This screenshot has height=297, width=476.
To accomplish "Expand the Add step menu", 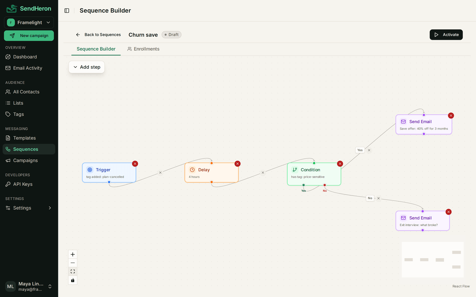I will (x=87, y=67).
